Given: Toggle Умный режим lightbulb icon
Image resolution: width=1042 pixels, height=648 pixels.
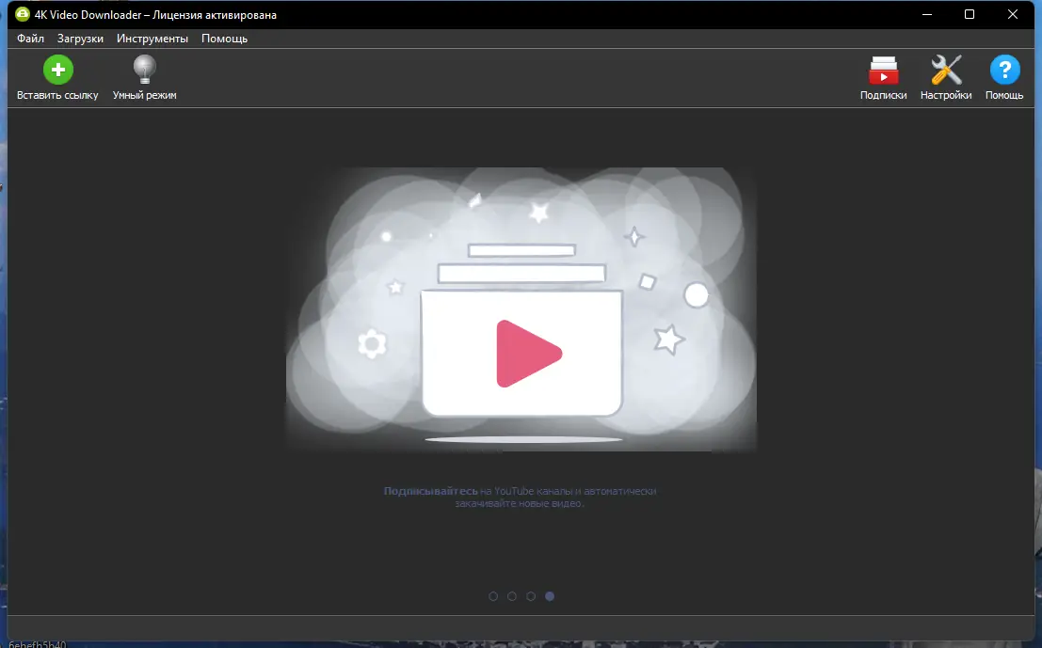Looking at the screenshot, I should point(144,69).
